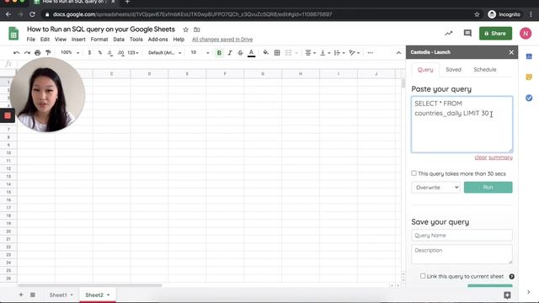Click the Description field
This screenshot has height=303, width=539.
462,254
